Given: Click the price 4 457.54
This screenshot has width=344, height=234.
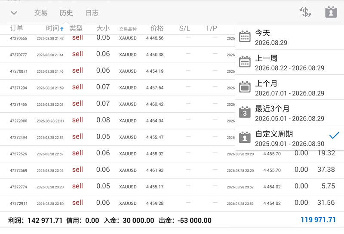Looking at the screenshot, I should click(x=155, y=88).
